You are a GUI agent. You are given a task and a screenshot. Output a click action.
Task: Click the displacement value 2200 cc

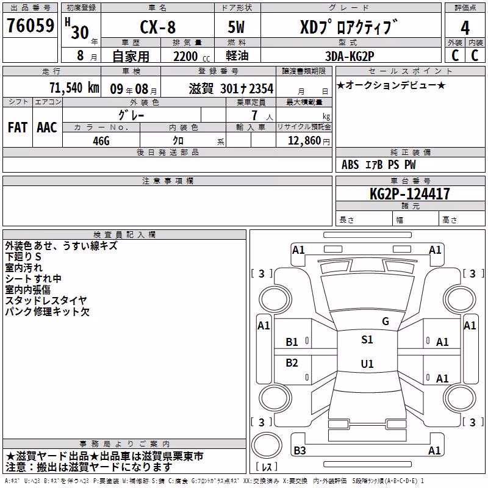coord(192,57)
